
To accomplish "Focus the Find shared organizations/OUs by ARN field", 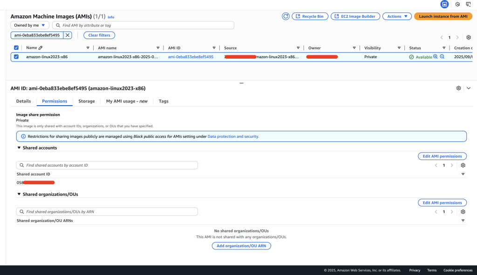I will click(107, 212).
